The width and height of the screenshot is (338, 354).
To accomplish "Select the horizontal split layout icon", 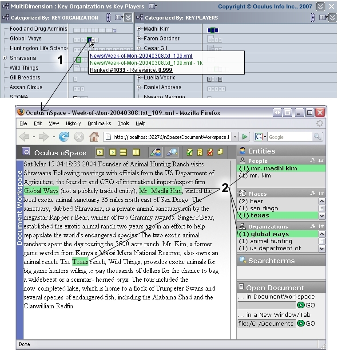I will pos(123,153).
